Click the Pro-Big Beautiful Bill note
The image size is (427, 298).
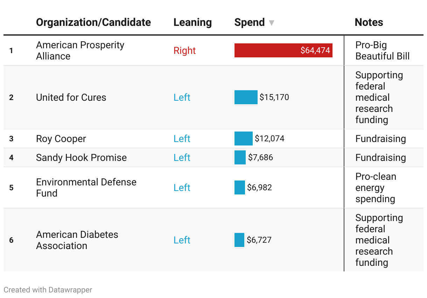(x=382, y=51)
